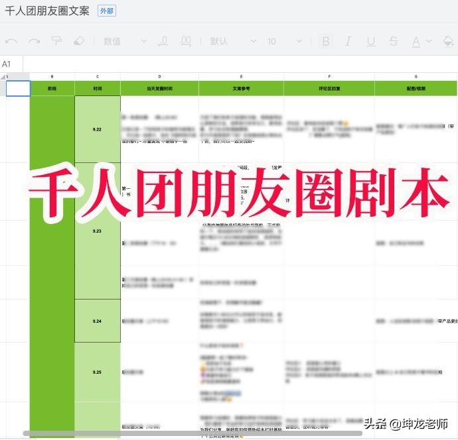Clear formatting with the eraser icon
The image size is (458, 440).
[79, 41]
